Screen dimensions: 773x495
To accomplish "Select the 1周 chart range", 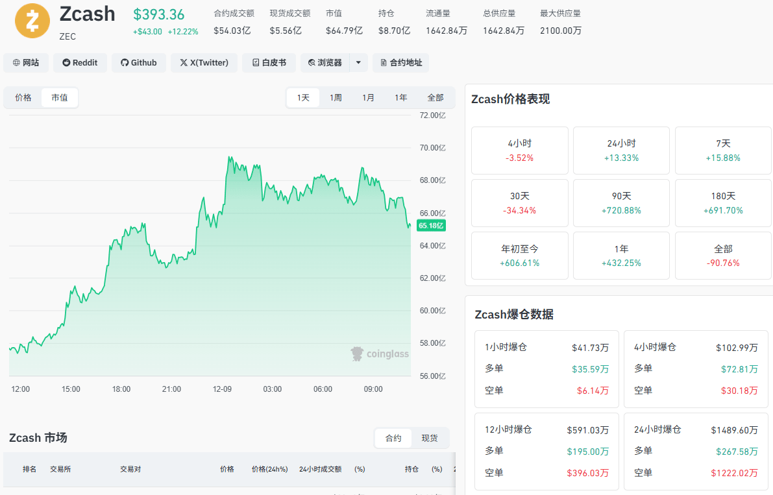I will point(336,97).
